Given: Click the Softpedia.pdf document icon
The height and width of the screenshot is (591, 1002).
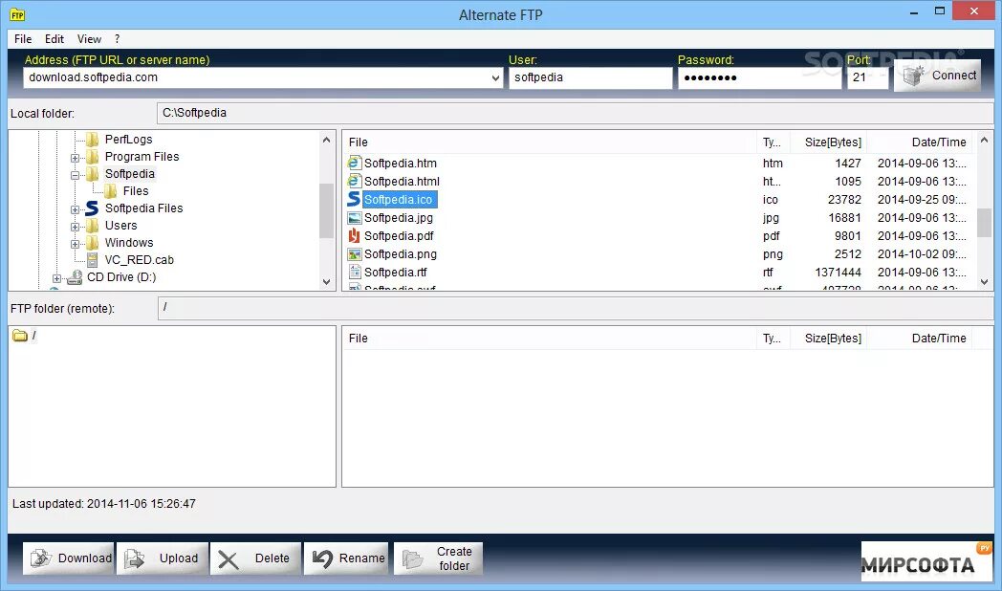Looking at the screenshot, I should [x=354, y=236].
